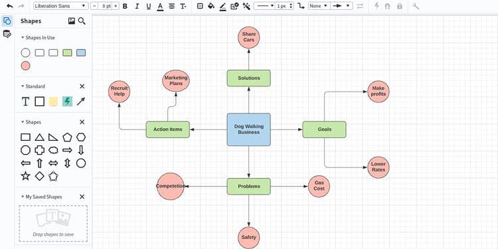Pick the hexagon shape from the Shapes library

tap(81, 137)
